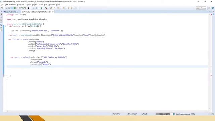Click the Save All toolbar icon
Viewport: 215px width, 121px height.
click(9, 8)
